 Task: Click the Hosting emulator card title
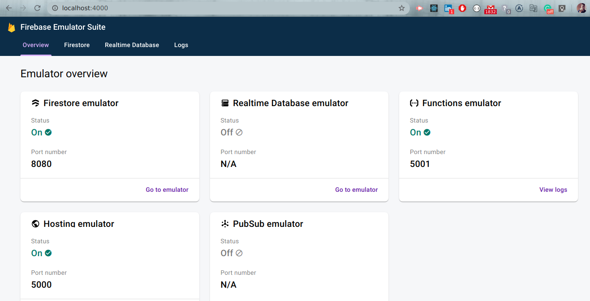coord(79,224)
